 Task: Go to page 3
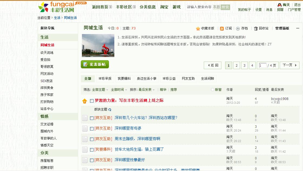244,65
